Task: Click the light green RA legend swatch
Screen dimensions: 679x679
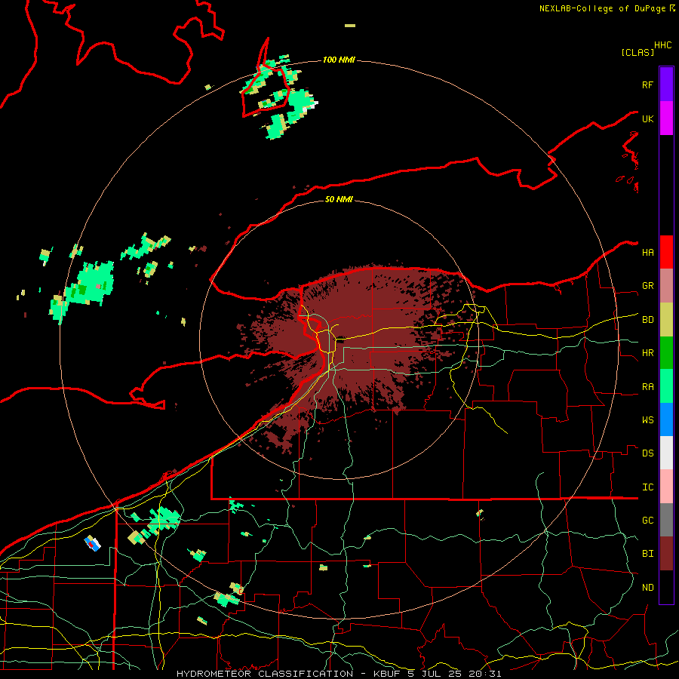Action: click(x=666, y=386)
